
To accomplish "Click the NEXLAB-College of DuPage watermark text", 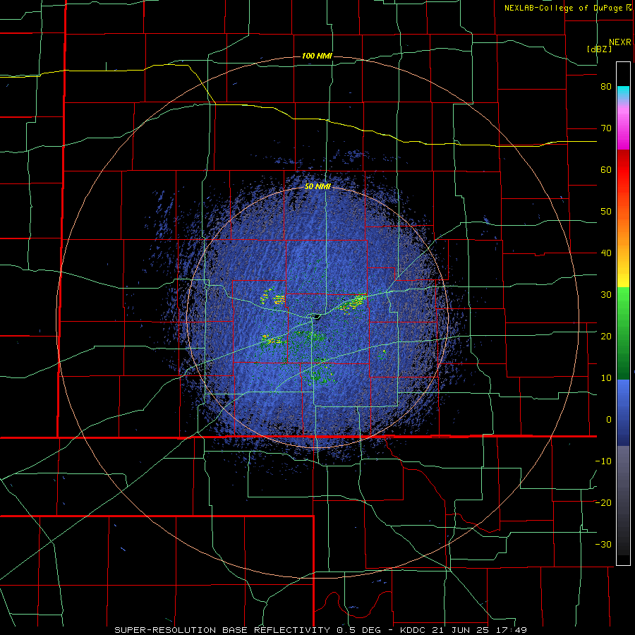I will point(565,8).
